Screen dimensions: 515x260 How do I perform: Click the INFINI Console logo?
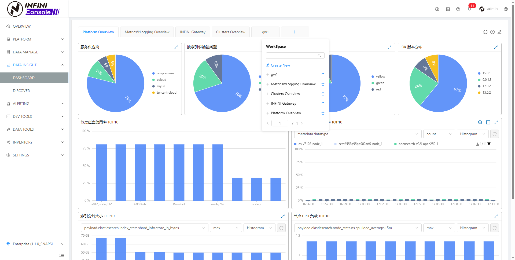pyautogui.click(x=34, y=9)
